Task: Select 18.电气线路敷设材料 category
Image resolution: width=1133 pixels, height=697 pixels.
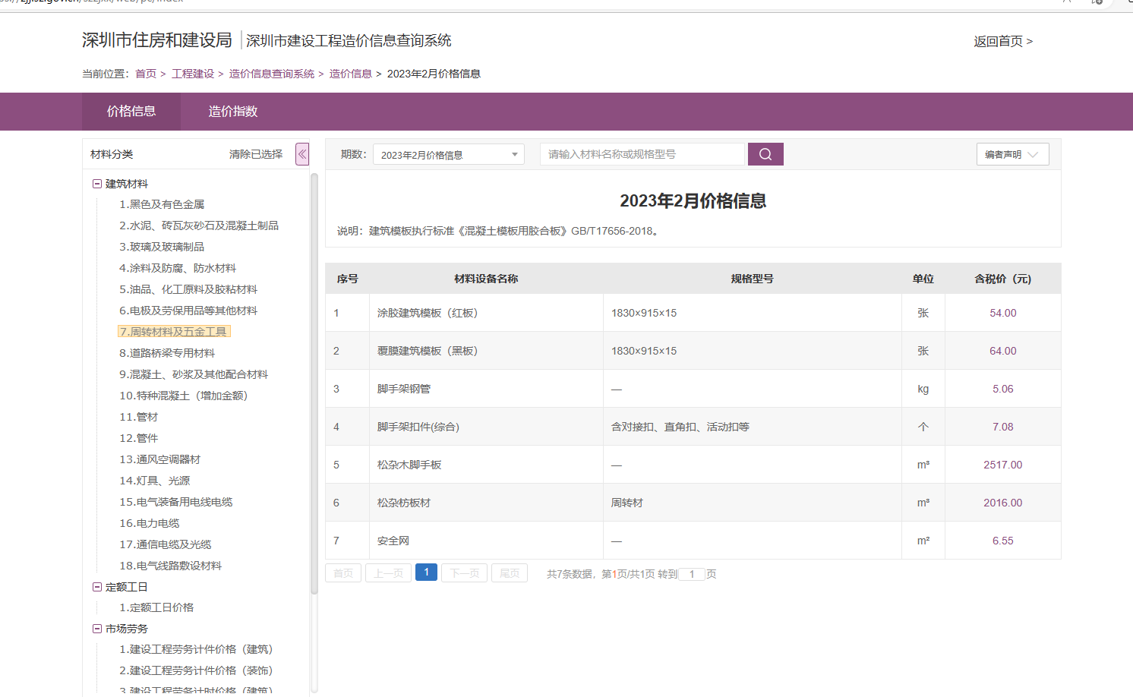Action: [171, 566]
